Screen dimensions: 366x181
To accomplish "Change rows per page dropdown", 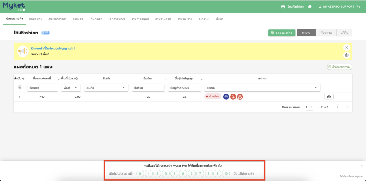I will click(x=309, y=107).
